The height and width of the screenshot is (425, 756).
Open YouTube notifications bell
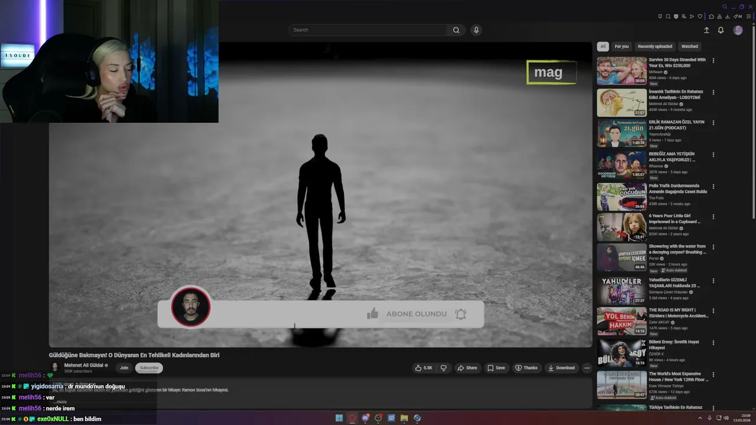(x=721, y=30)
